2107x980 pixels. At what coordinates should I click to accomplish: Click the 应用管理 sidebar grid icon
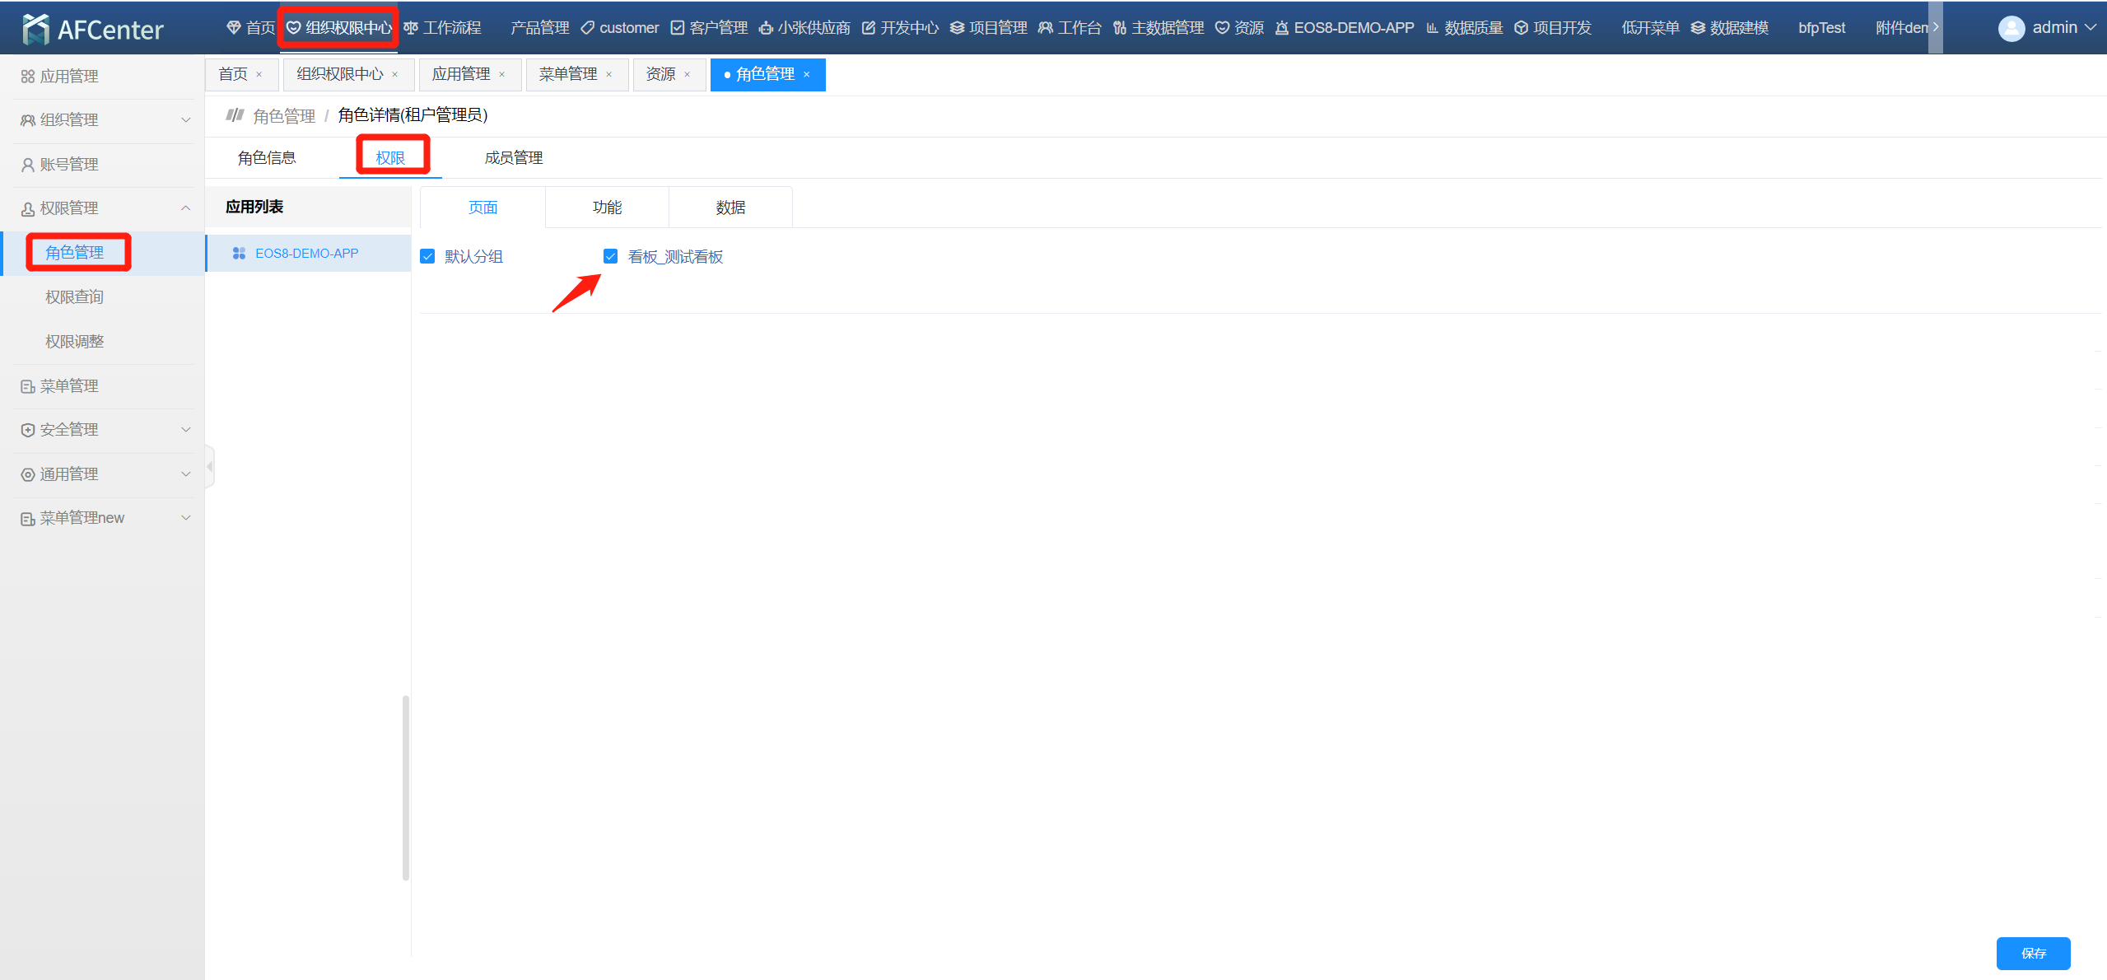tap(27, 77)
